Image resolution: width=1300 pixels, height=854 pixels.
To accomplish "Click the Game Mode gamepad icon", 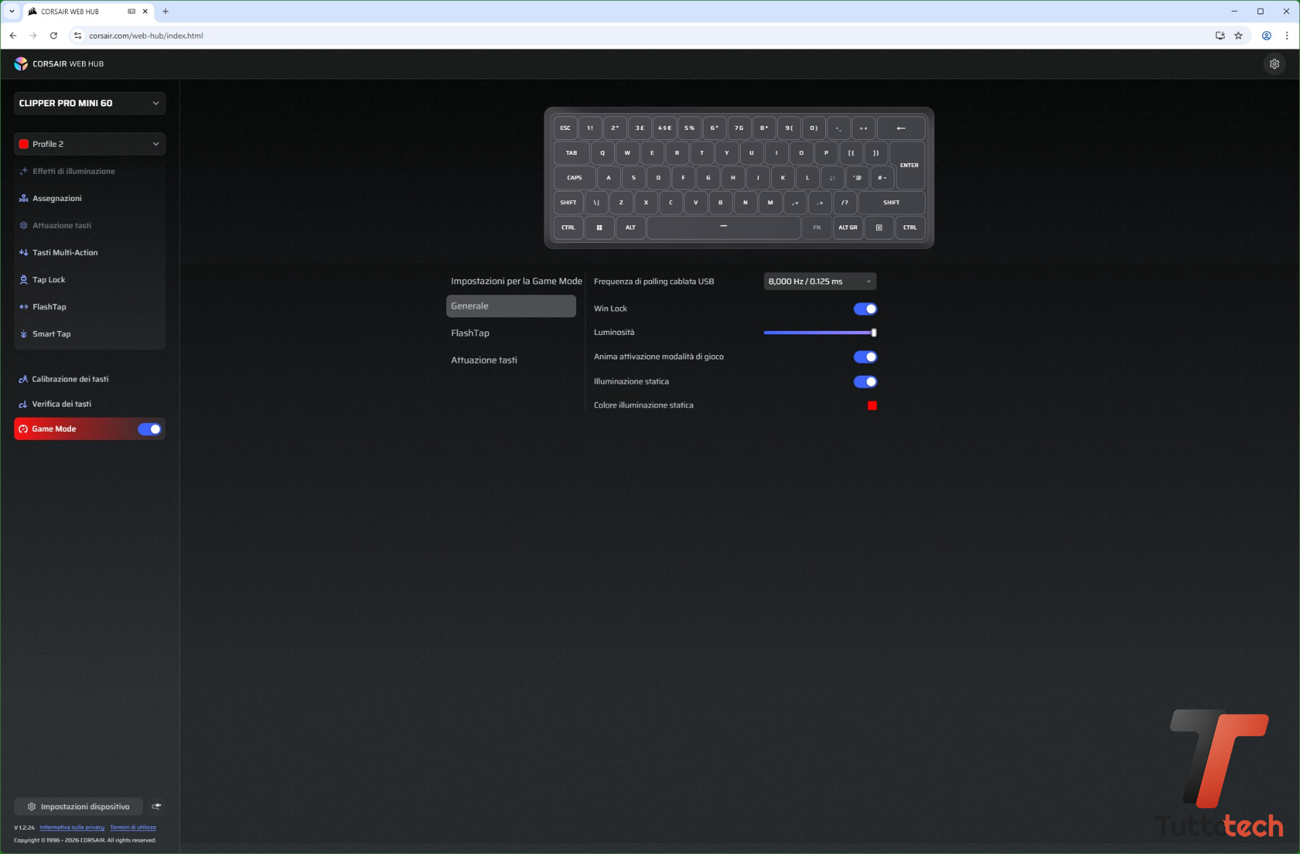I will (23, 429).
